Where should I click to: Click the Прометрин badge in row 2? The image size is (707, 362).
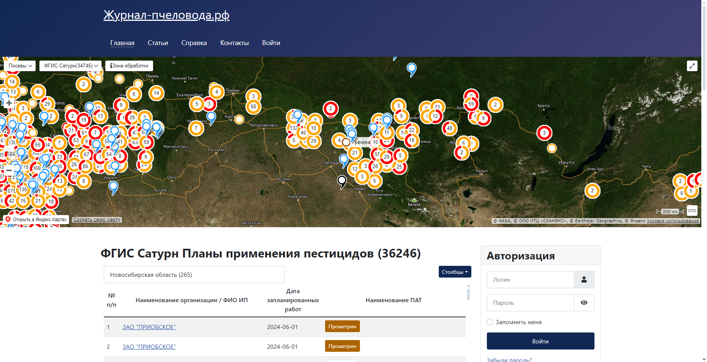tap(343, 346)
